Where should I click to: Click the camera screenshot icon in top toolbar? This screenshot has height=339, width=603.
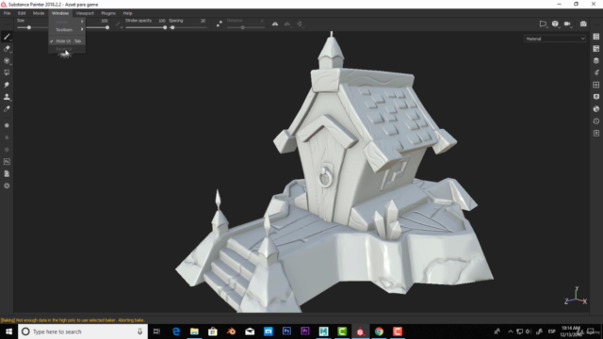click(x=583, y=24)
